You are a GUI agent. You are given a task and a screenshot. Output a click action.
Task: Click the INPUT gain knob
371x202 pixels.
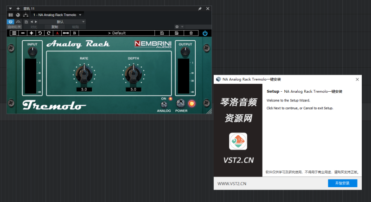(32, 51)
